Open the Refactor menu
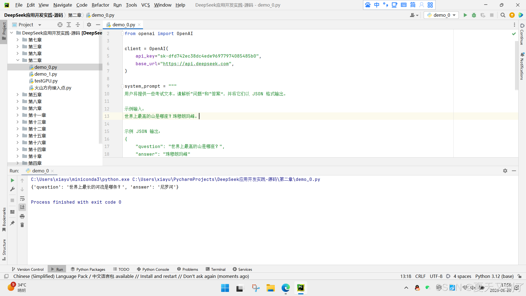Image resolution: width=526 pixels, height=296 pixels. (x=100, y=5)
